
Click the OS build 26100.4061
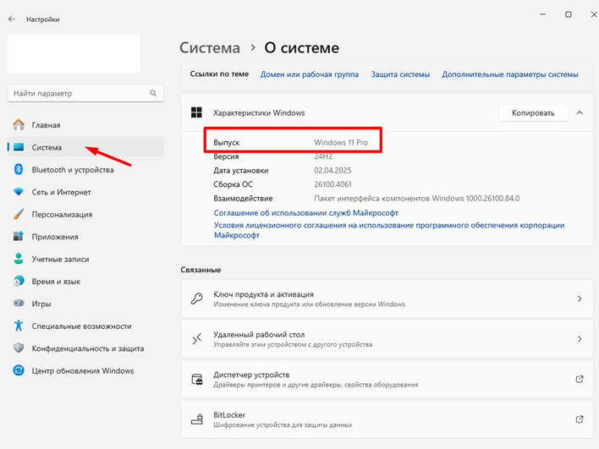(x=332, y=184)
